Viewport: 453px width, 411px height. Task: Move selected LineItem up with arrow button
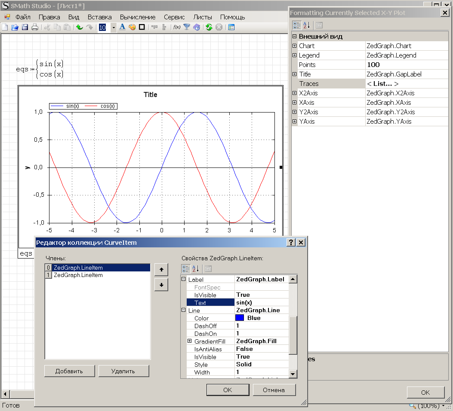coord(161,270)
